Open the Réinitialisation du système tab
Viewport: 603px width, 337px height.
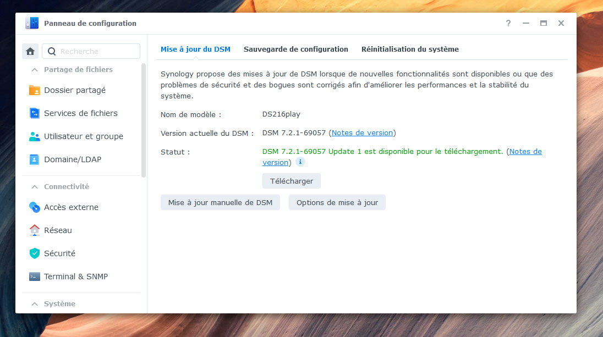(410, 49)
